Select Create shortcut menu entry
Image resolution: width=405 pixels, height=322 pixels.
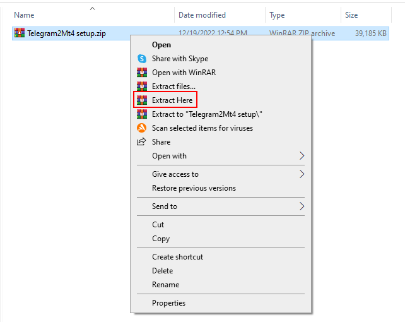177,257
